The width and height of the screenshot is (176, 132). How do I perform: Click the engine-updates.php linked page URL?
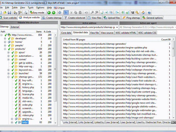pyautogui.click(x=105, y=48)
